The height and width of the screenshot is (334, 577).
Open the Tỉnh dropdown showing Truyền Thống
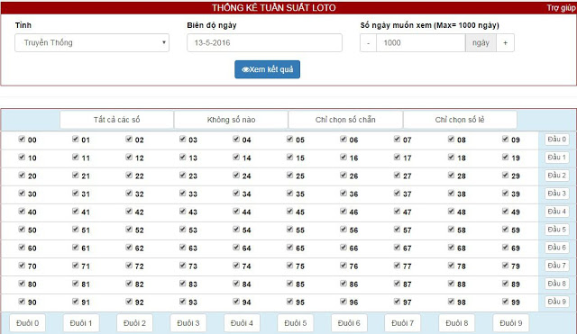(x=92, y=42)
